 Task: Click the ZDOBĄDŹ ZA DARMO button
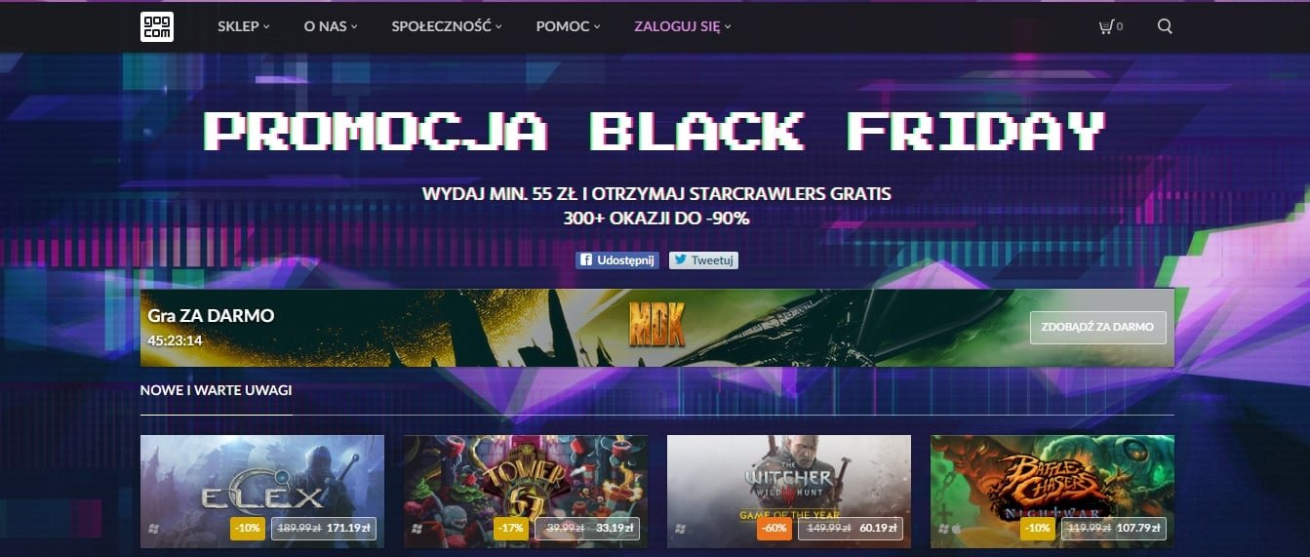coord(1098,328)
